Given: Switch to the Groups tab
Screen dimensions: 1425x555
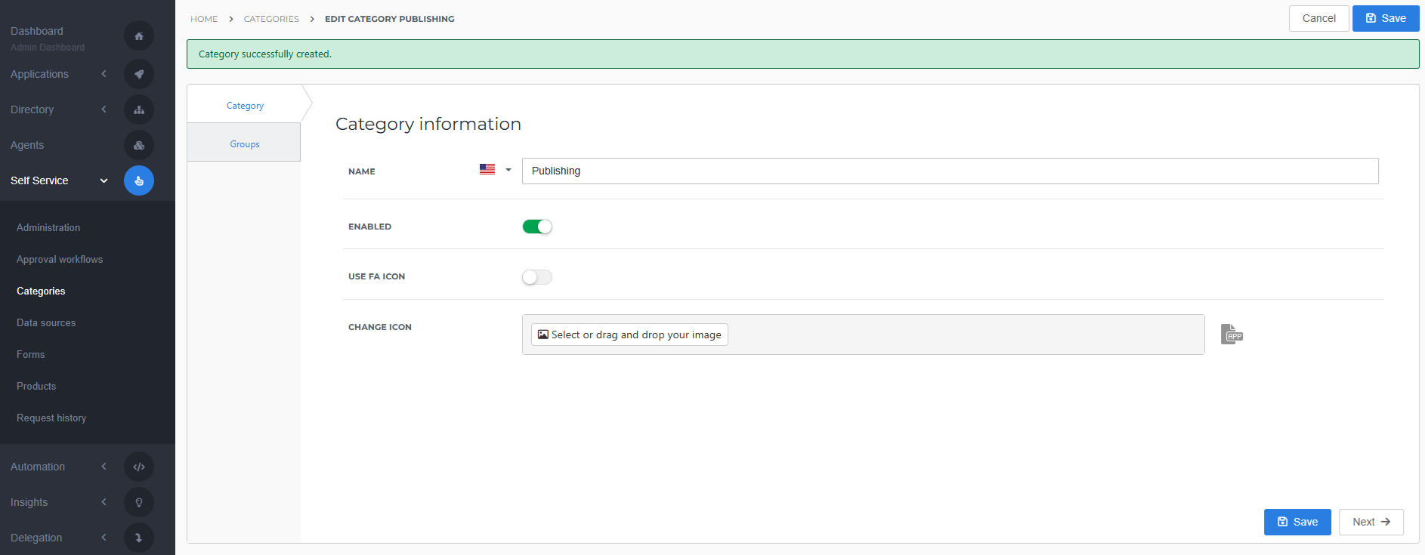Looking at the screenshot, I should pos(244,144).
